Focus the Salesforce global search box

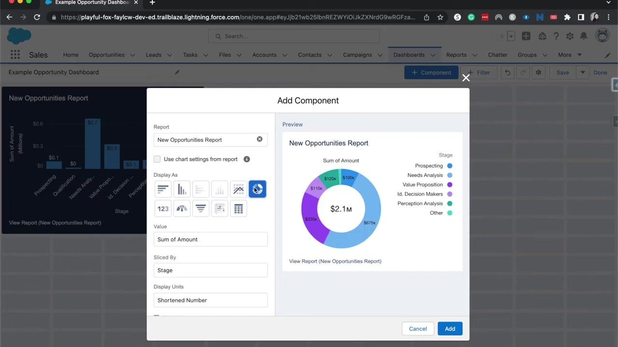pos(294,36)
